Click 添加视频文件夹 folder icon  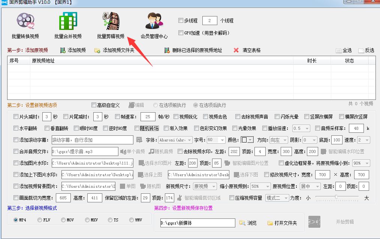(97, 50)
